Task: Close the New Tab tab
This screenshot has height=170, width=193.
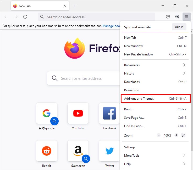Action: [x=65, y=6]
